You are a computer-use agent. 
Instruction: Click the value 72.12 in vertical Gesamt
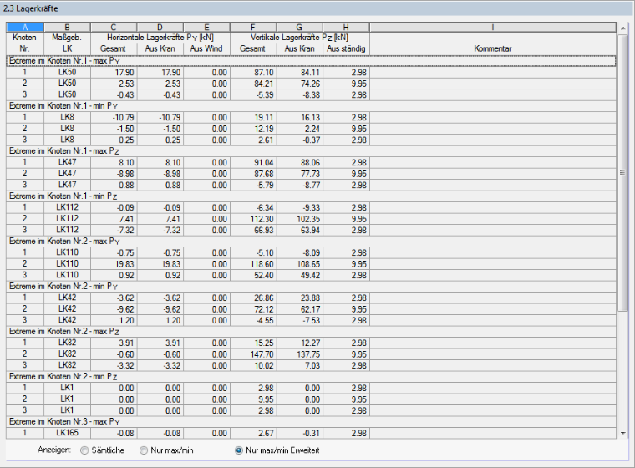[253, 309]
